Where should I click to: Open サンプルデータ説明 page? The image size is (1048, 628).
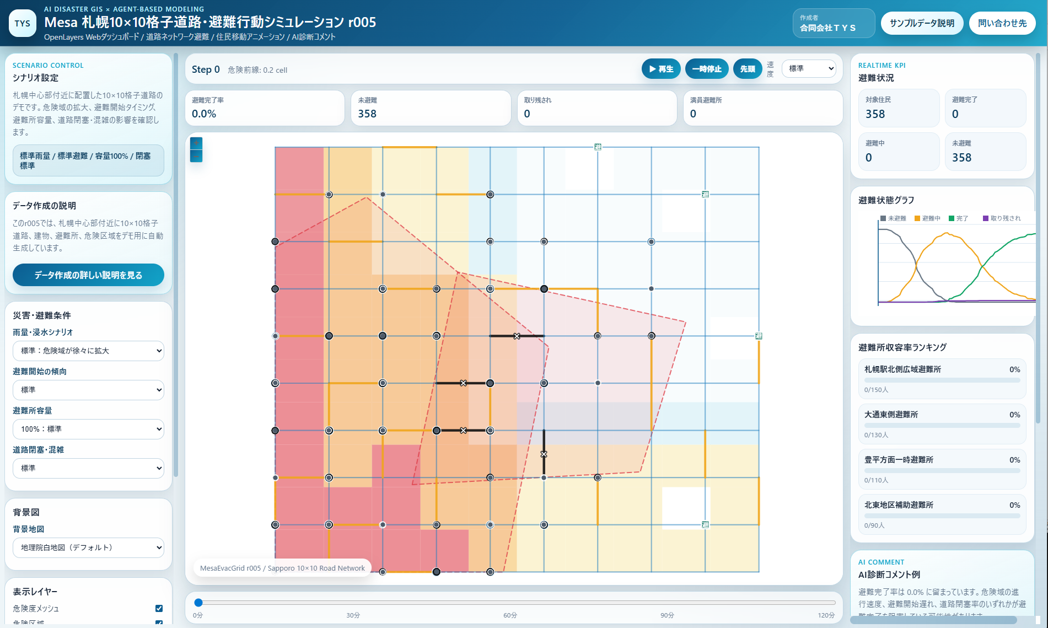[x=922, y=23]
